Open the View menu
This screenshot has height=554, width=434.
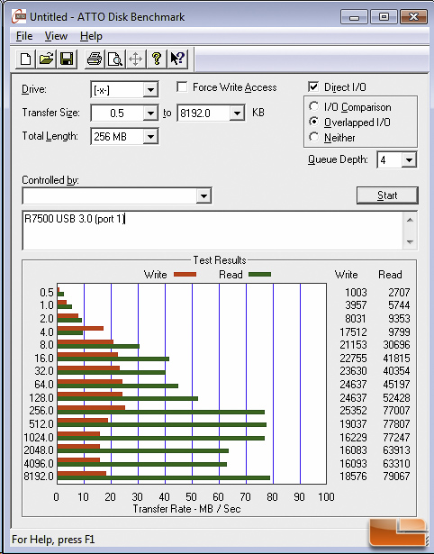pyautogui.click(x=56, y=36)
